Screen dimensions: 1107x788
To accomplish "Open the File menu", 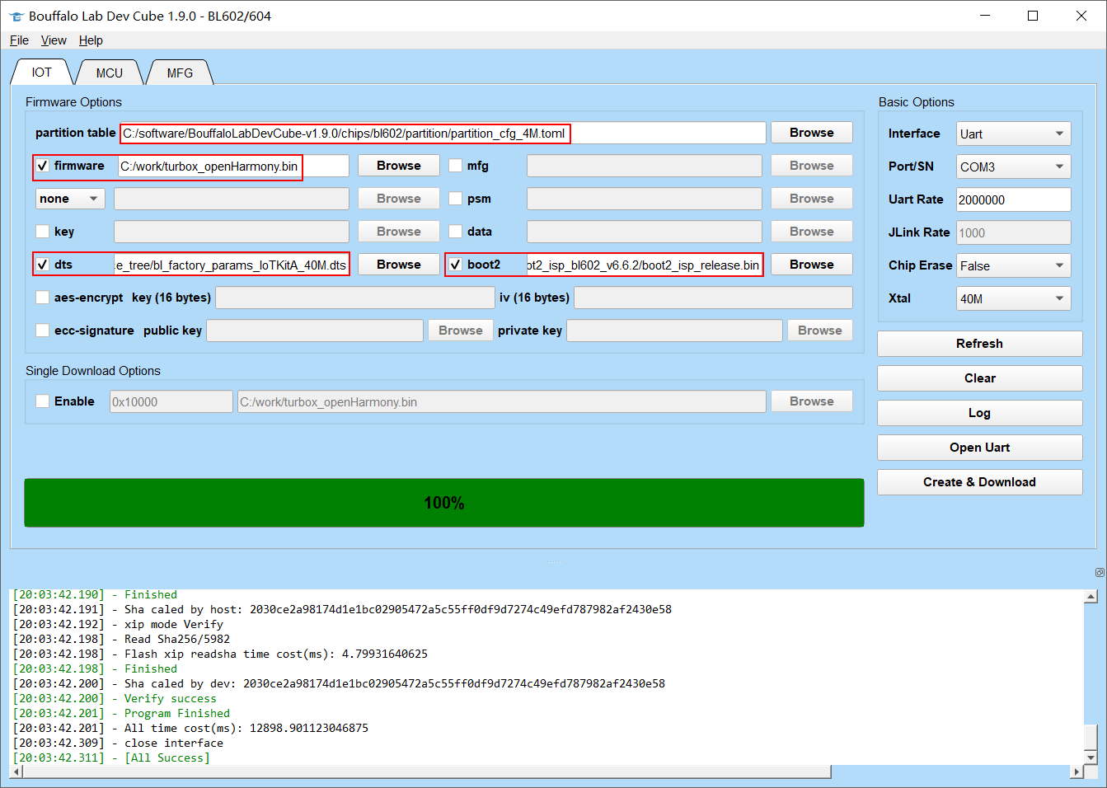I will 19,40.
